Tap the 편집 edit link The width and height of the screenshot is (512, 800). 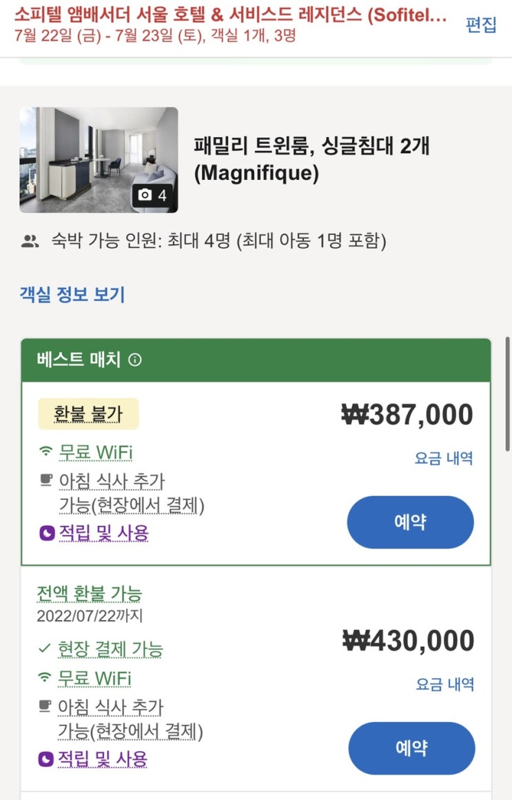(x=480, y=25)
